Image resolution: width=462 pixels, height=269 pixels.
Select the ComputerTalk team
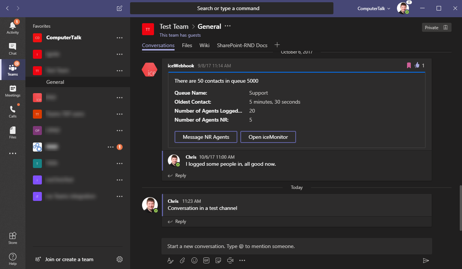(x=78, y=38)
